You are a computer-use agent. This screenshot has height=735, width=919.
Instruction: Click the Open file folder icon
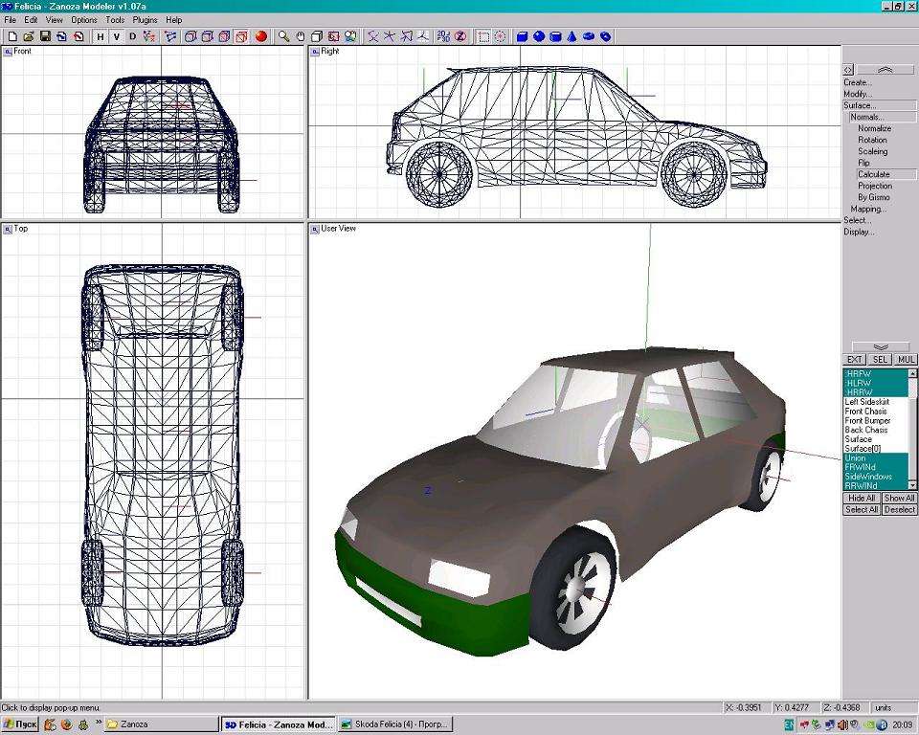29,36
